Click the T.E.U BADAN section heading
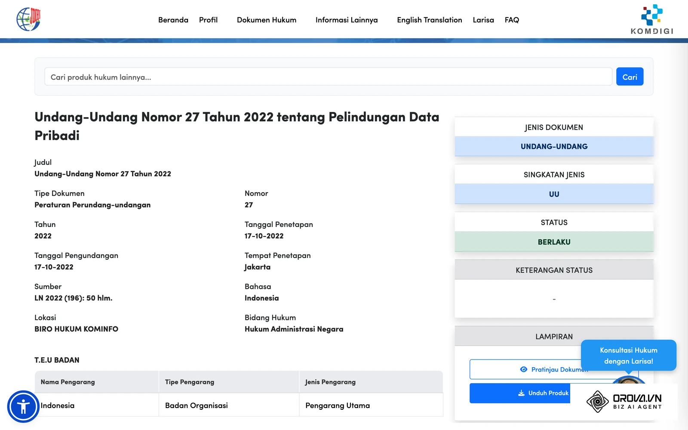The image size is (688, 430). 57,360
